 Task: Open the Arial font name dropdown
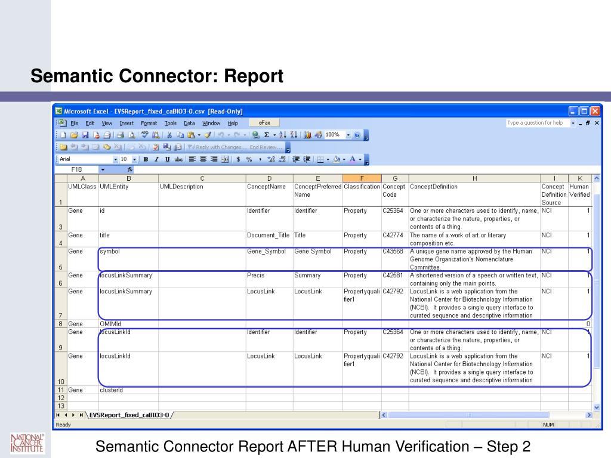coord(115,160)
